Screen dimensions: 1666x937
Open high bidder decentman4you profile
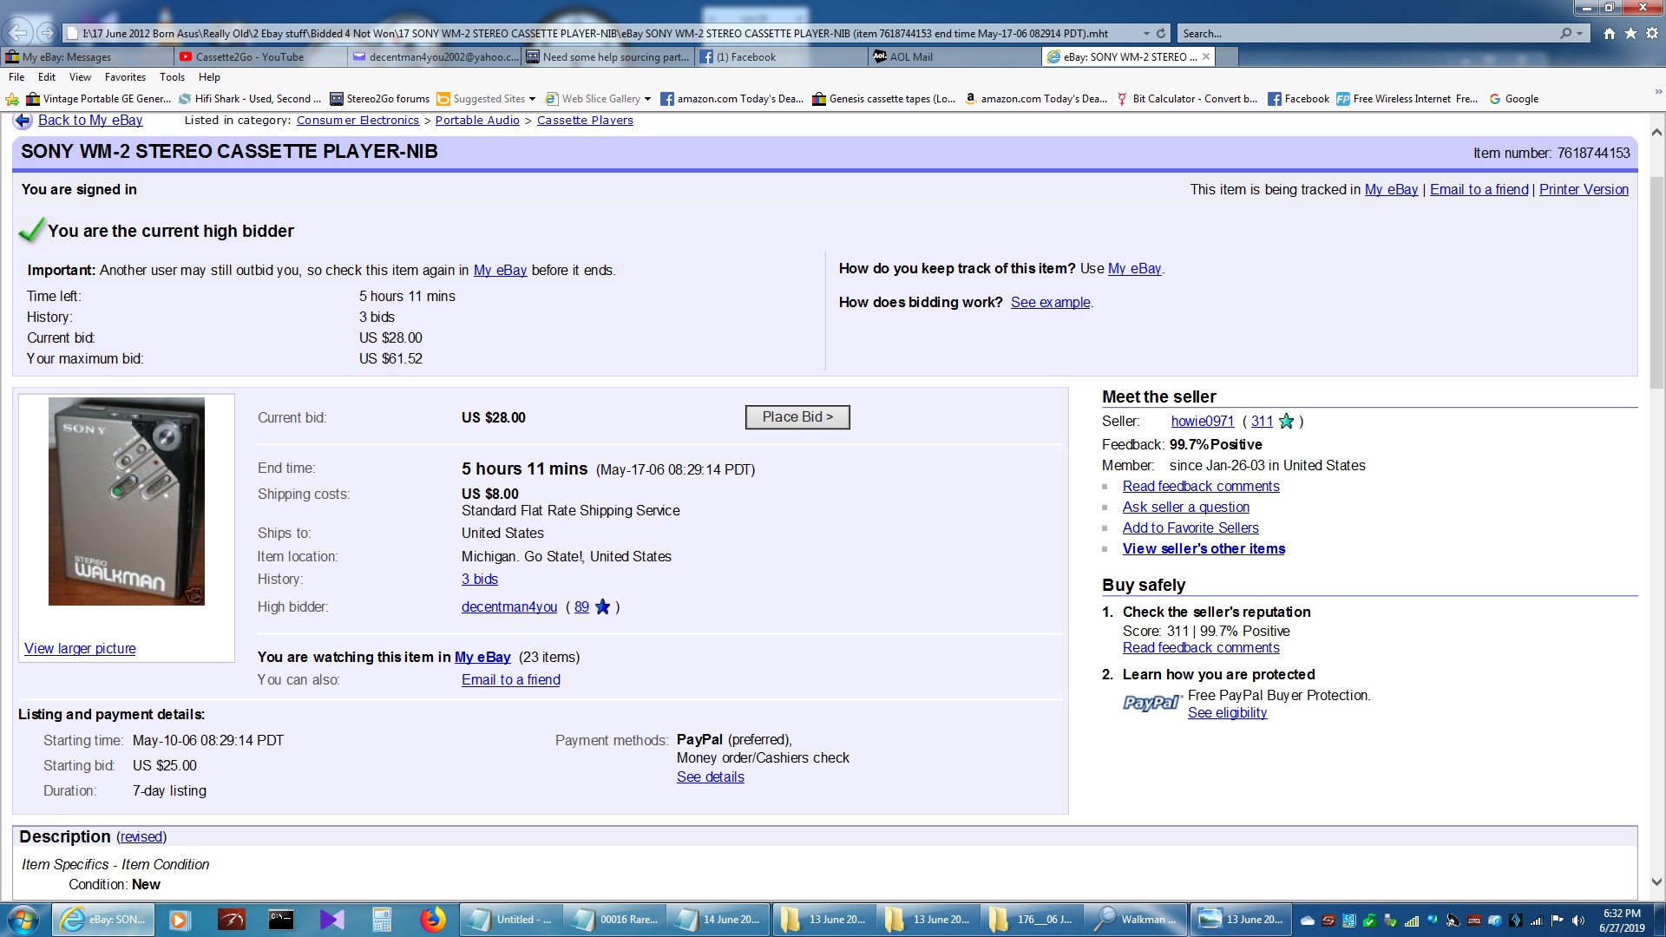coord(509,606)
